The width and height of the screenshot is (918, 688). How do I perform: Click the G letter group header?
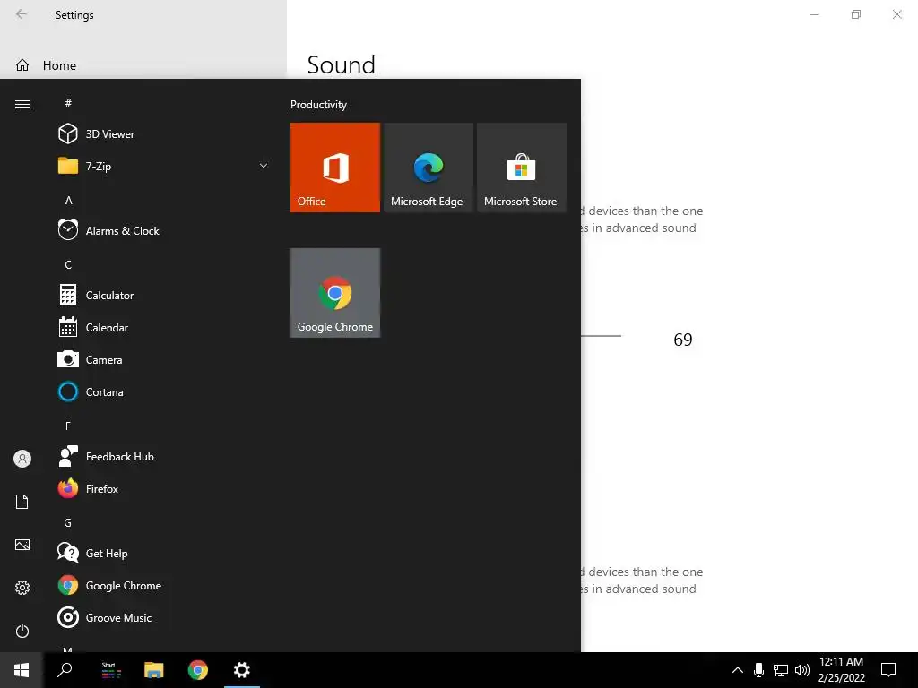click(68, 523)
